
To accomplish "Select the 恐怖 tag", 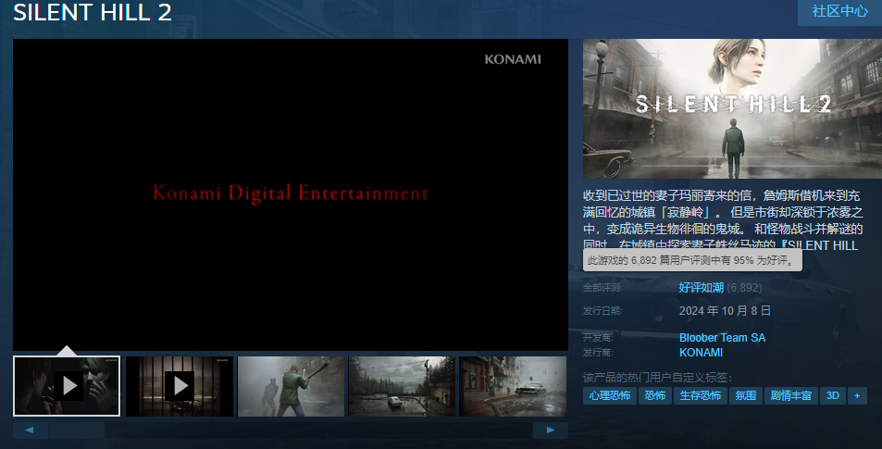I will click(x=654, y=395).
